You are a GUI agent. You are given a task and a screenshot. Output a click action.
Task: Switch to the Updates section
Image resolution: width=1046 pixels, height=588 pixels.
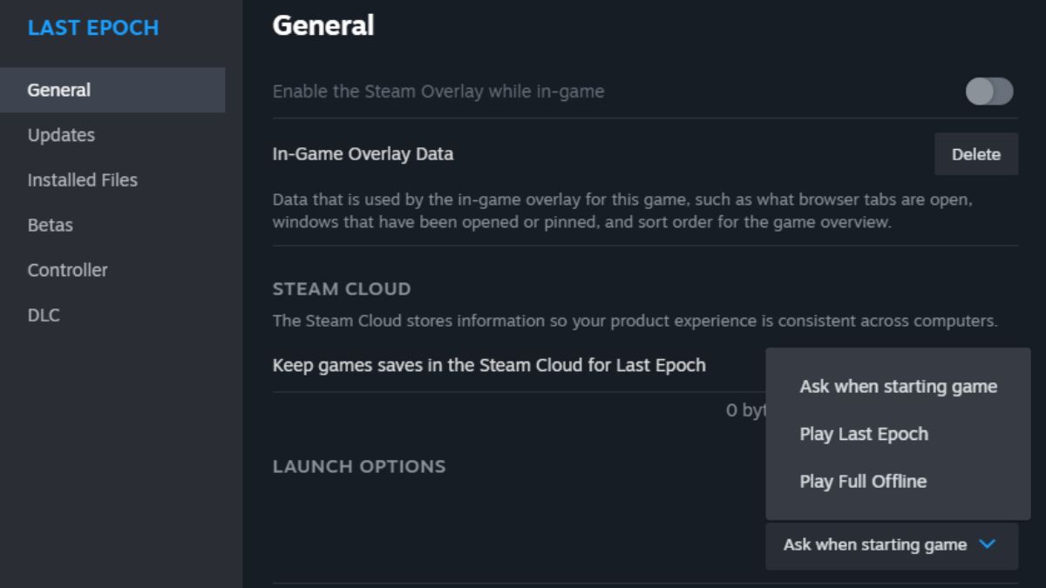(x=61, y=135)
